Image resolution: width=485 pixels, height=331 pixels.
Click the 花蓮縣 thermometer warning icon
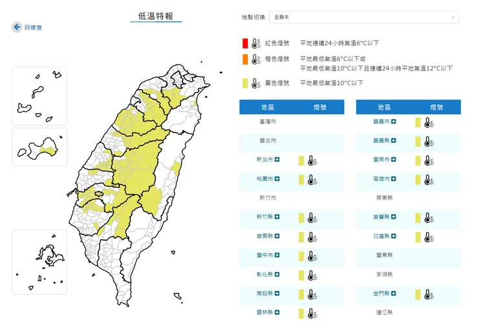429,237
